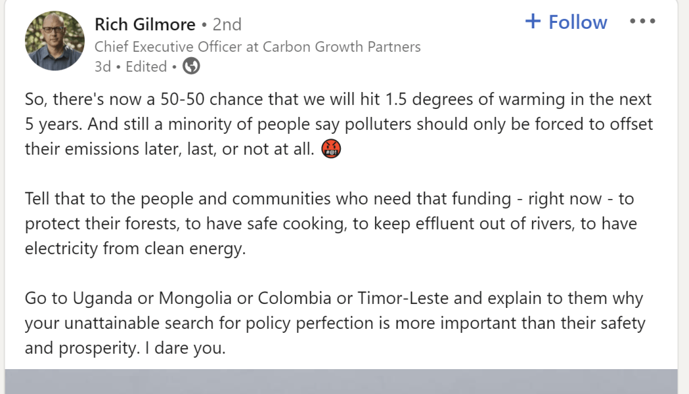Click the 2nd degree connection badge
This screenshot has height=394, width=689.
pyautogui.click(x=227, y=25)
